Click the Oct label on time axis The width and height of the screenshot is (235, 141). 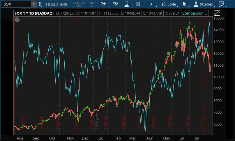point(52,138)
